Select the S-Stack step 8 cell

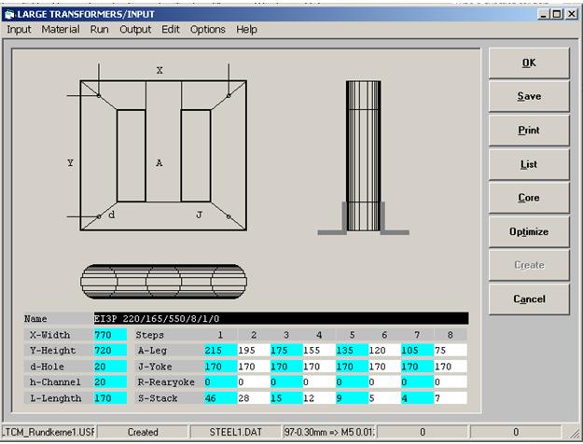tap(450, 397)
